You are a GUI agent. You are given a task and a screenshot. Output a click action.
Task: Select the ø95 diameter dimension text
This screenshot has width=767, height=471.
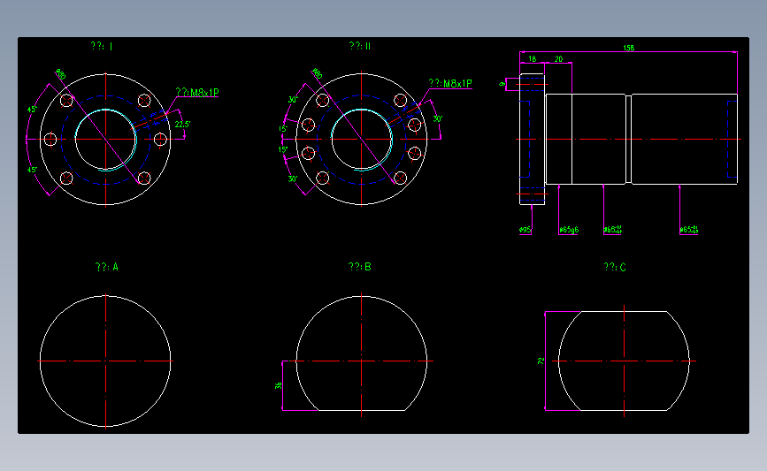[x=525, y=230]
